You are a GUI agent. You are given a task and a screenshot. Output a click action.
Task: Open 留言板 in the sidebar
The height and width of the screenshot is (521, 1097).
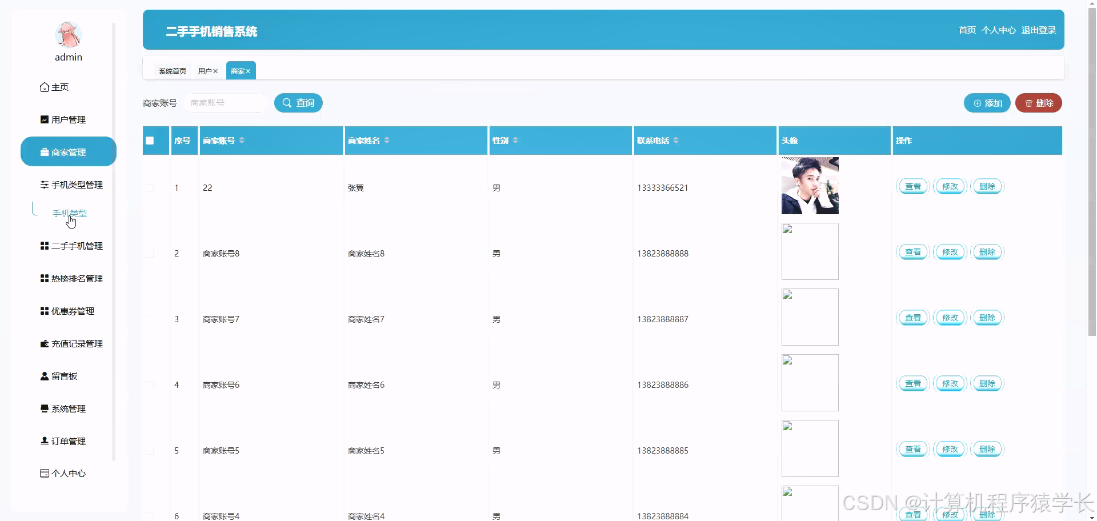point(58,376)
